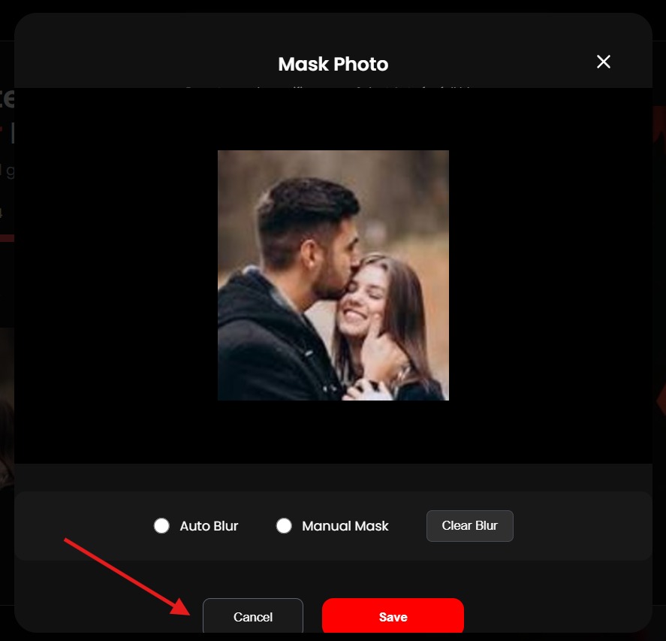Select the Auto Blur radio button
This screenshot has width=666, height=641.
(161, 526)
